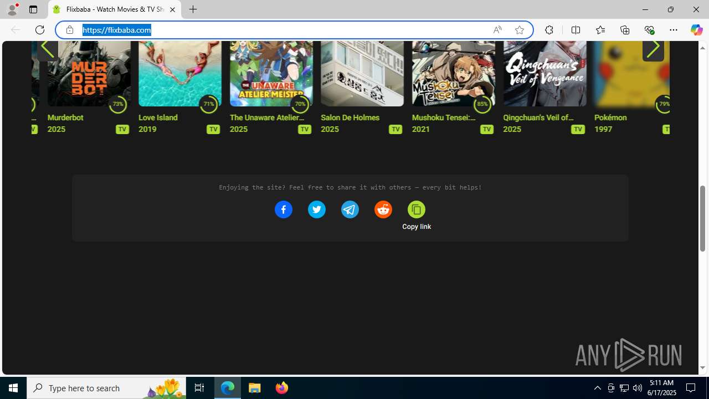Click the 73% rating badge on Murderbot
Image resolution: width=709 pixels, height=399 pixels.
(117, 104)
